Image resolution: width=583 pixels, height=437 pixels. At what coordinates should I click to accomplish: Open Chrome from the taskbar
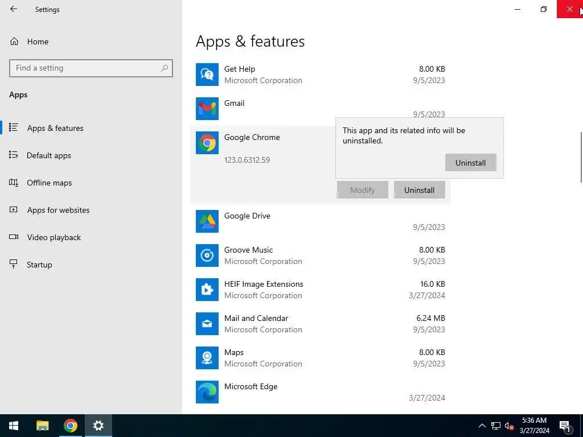coord(70,426)
